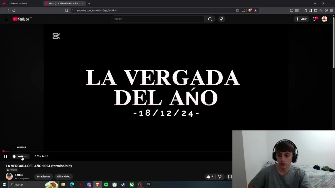
Task: Save the video with the bookmark icon
Action: tap(230, 177)
